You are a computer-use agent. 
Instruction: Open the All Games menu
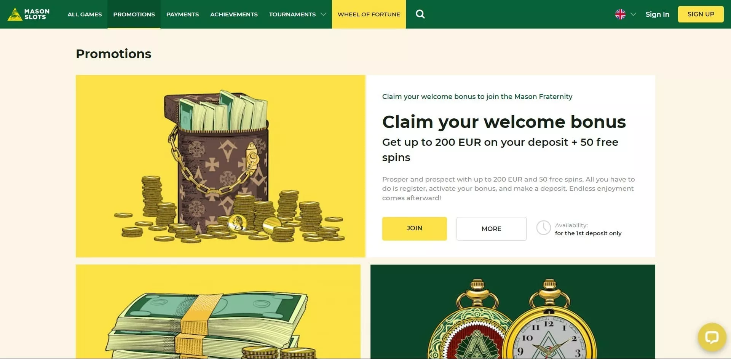tap(85, 14)
